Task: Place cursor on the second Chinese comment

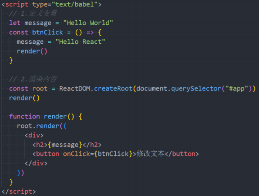Action: [33, 79]
